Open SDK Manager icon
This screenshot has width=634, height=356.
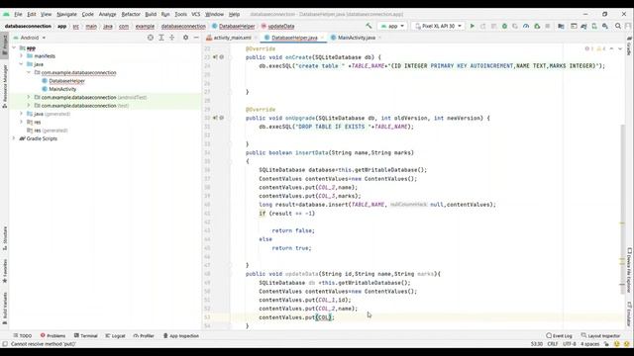tap(605, 26)
